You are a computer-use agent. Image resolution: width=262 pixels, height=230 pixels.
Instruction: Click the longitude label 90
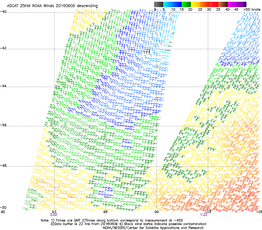pyautogui.click(x=3, y=212)
